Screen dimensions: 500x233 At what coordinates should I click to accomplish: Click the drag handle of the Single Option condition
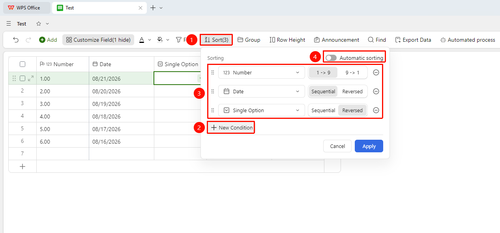click(213, 110)
